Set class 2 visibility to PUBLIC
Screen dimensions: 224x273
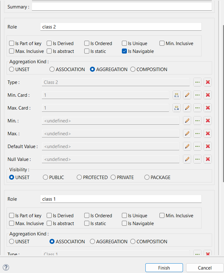pos(45,178)
